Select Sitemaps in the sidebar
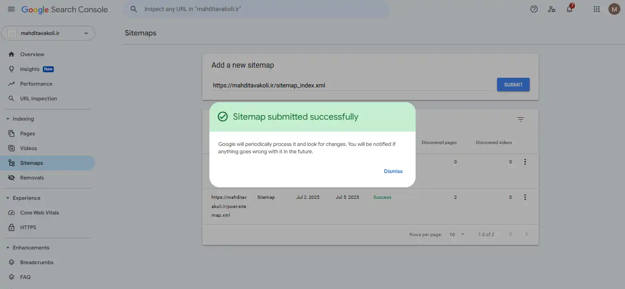This screenshot has height=289, width=625. [48, 163]
